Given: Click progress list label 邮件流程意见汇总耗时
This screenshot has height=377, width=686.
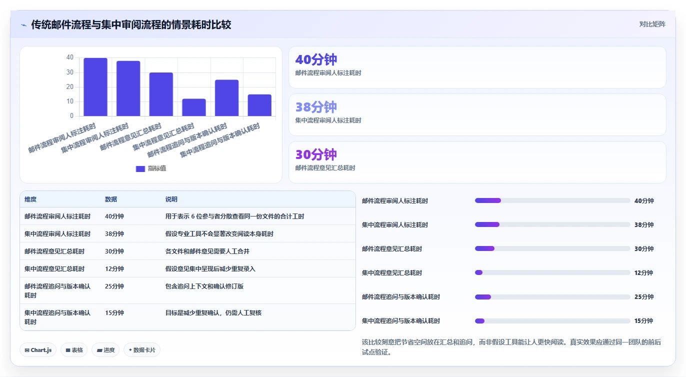Looking at the screenshot, I should (392, 249).
